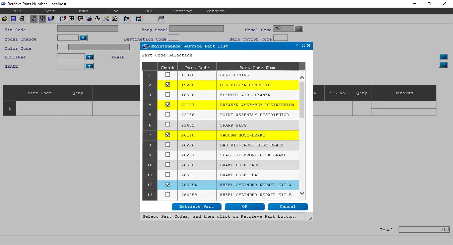Open the document inspector magnifier toolbar icon

(x=138, y=19)
